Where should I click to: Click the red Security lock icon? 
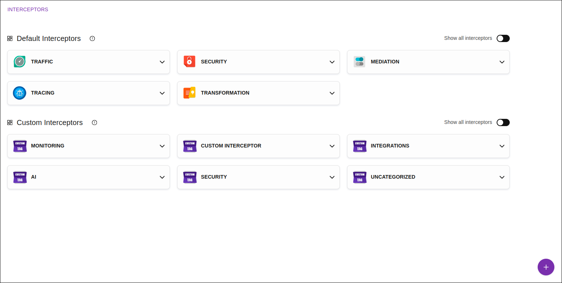click(x=190, y=62)
